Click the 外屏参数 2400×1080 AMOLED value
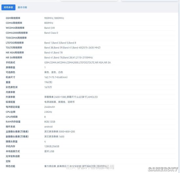Image resolution: width=180 pixels, height=173 pixels. click(x=71, y=97)
